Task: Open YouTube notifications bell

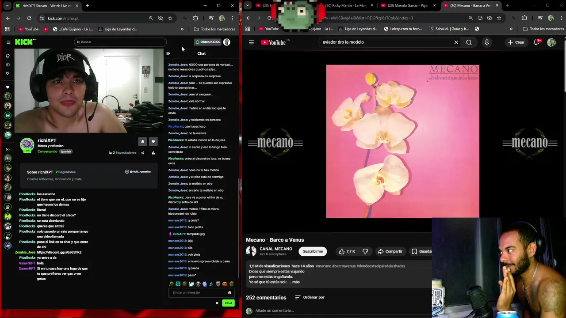Action: (x=536, y=42)
